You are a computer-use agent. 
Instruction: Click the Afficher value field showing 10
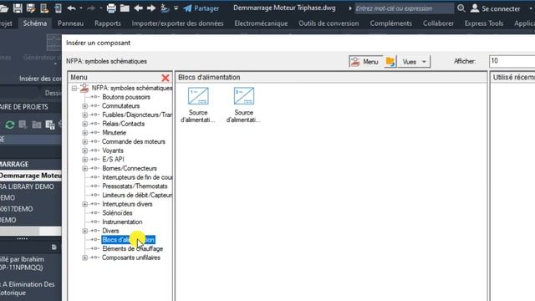click(x=512, y=61)
